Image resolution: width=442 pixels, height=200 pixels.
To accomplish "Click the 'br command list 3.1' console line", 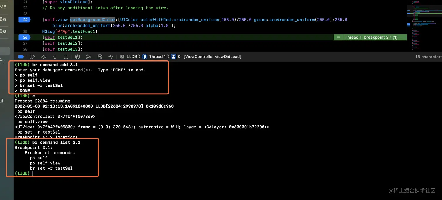I will tap(47, 142).
